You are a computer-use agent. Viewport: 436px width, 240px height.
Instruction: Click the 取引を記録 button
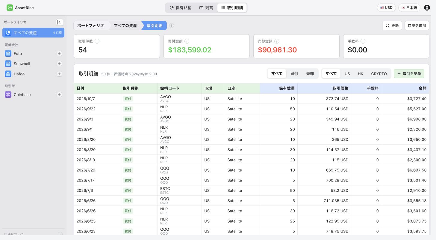point(409,73)
